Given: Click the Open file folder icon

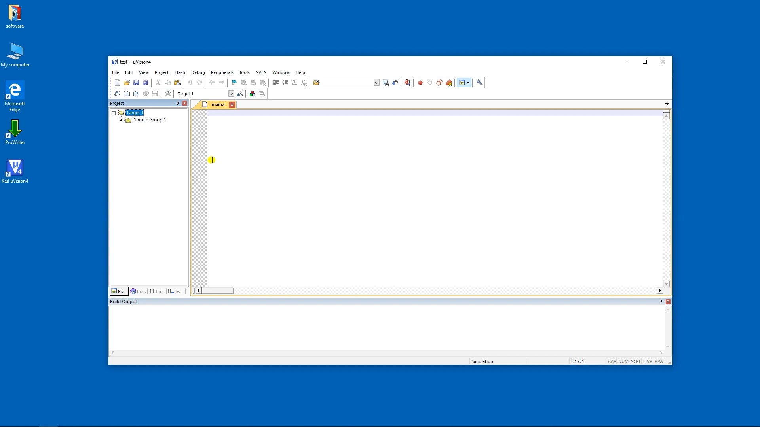Looking at the screenshot, I should point(127,83).
